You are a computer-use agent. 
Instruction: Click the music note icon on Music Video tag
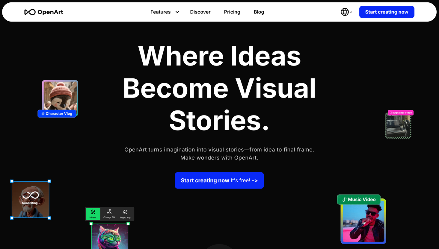point(344,199)
